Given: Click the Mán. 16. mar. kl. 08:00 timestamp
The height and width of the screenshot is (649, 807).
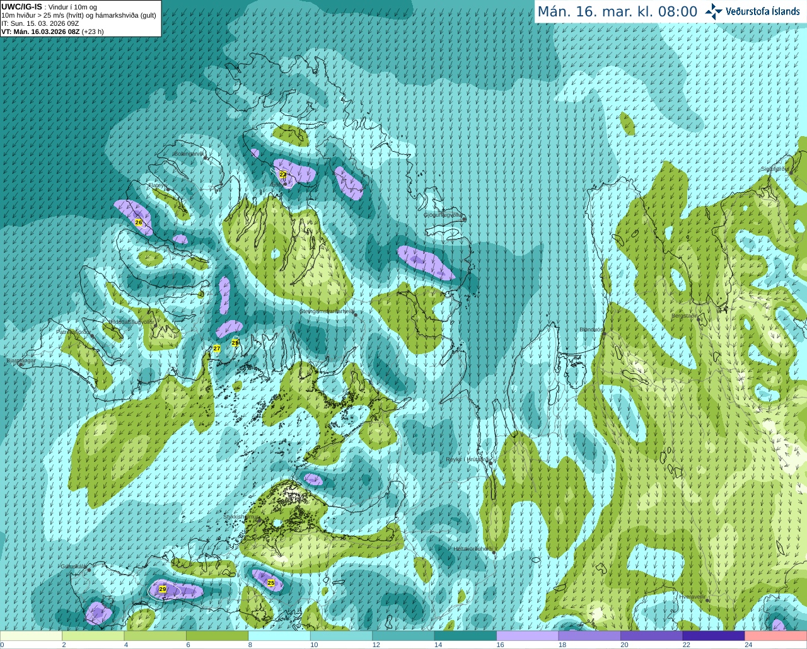Looking at the screenshot, I should [617, 12].
